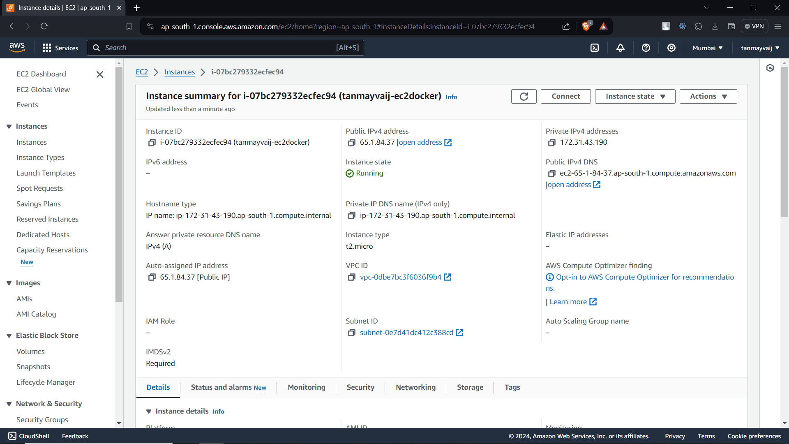
Task: Refresh the instance summary
Action: pos(524,96)
